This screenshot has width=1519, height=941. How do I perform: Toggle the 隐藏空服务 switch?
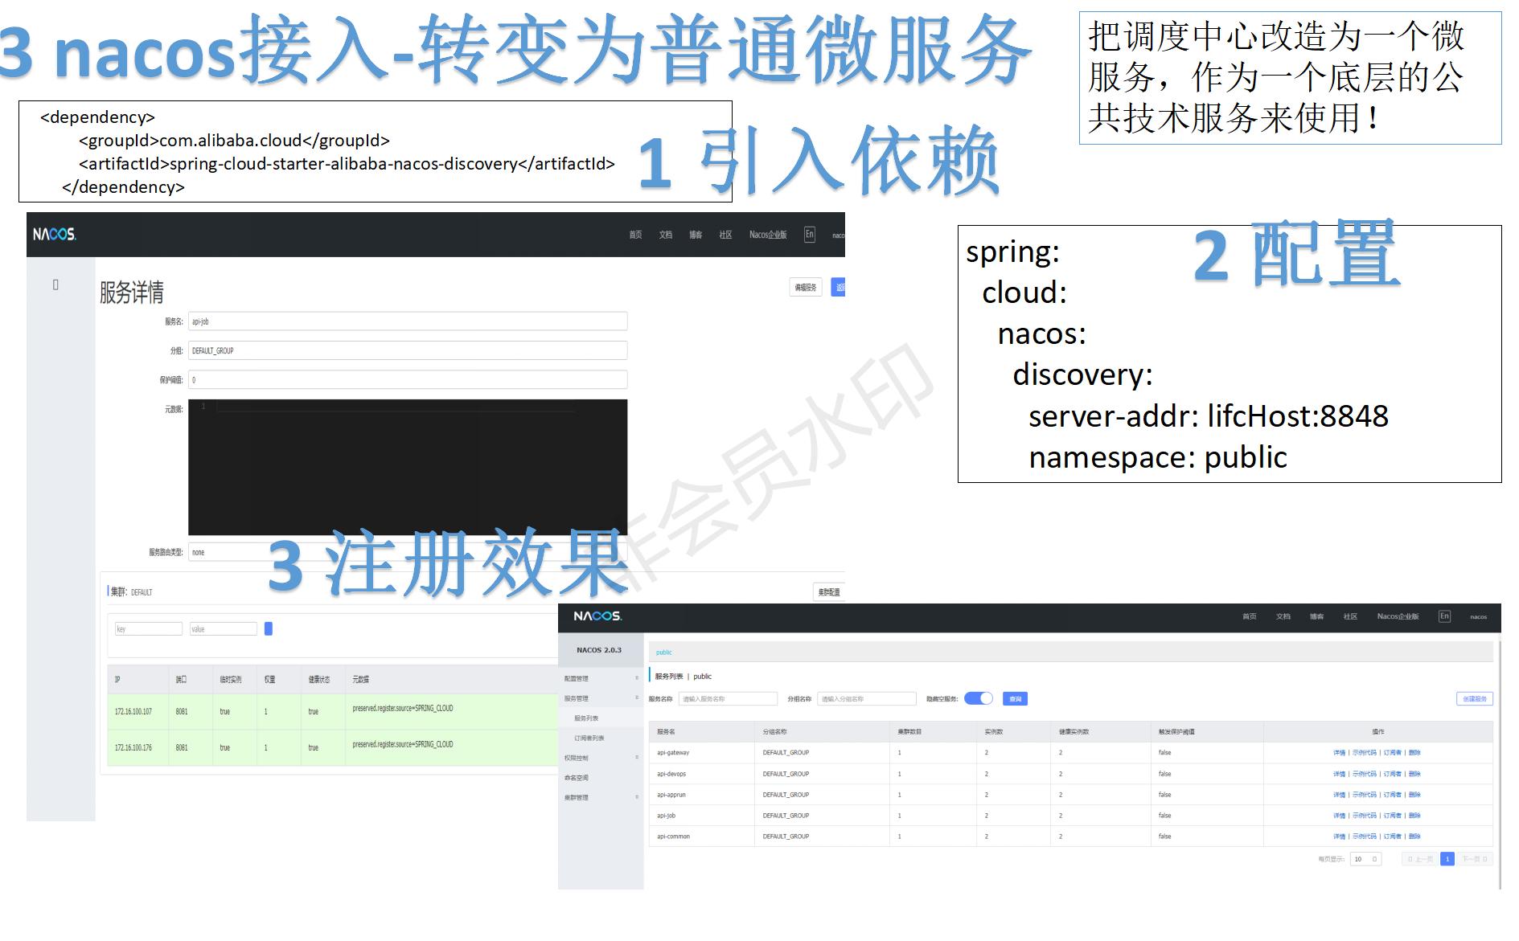(979, 698)
